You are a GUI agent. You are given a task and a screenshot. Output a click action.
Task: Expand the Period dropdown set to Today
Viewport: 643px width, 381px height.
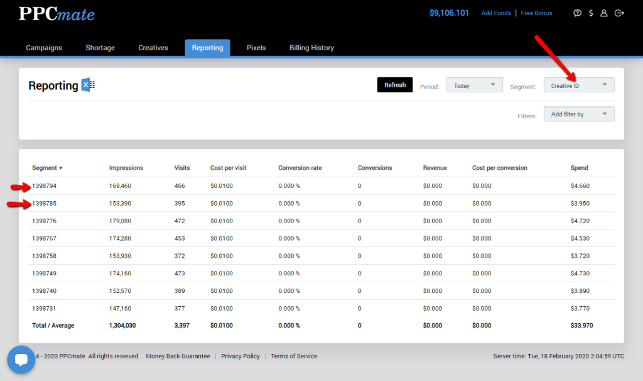point(474,86)
